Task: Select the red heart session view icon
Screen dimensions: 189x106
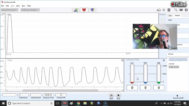Action: pos(84,10)
